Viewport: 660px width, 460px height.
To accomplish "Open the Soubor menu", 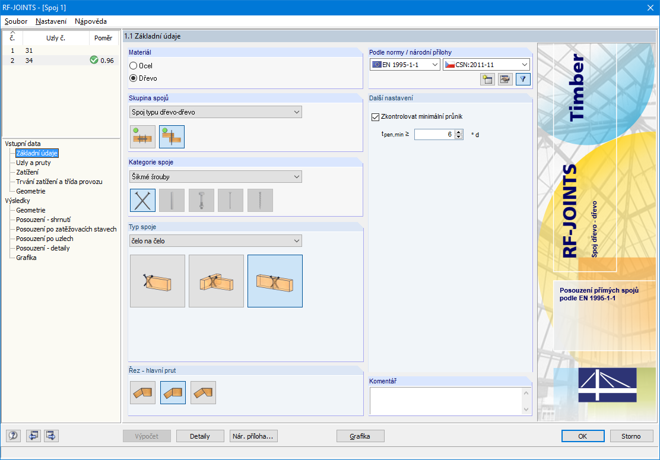I will (16, 21).
